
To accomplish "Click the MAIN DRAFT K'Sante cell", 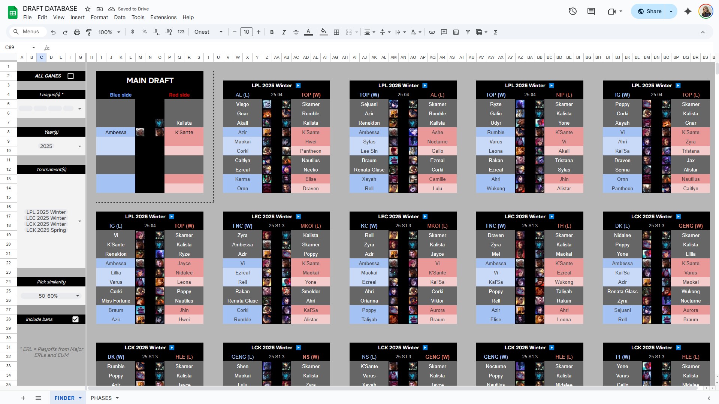I will coord(184,132).
